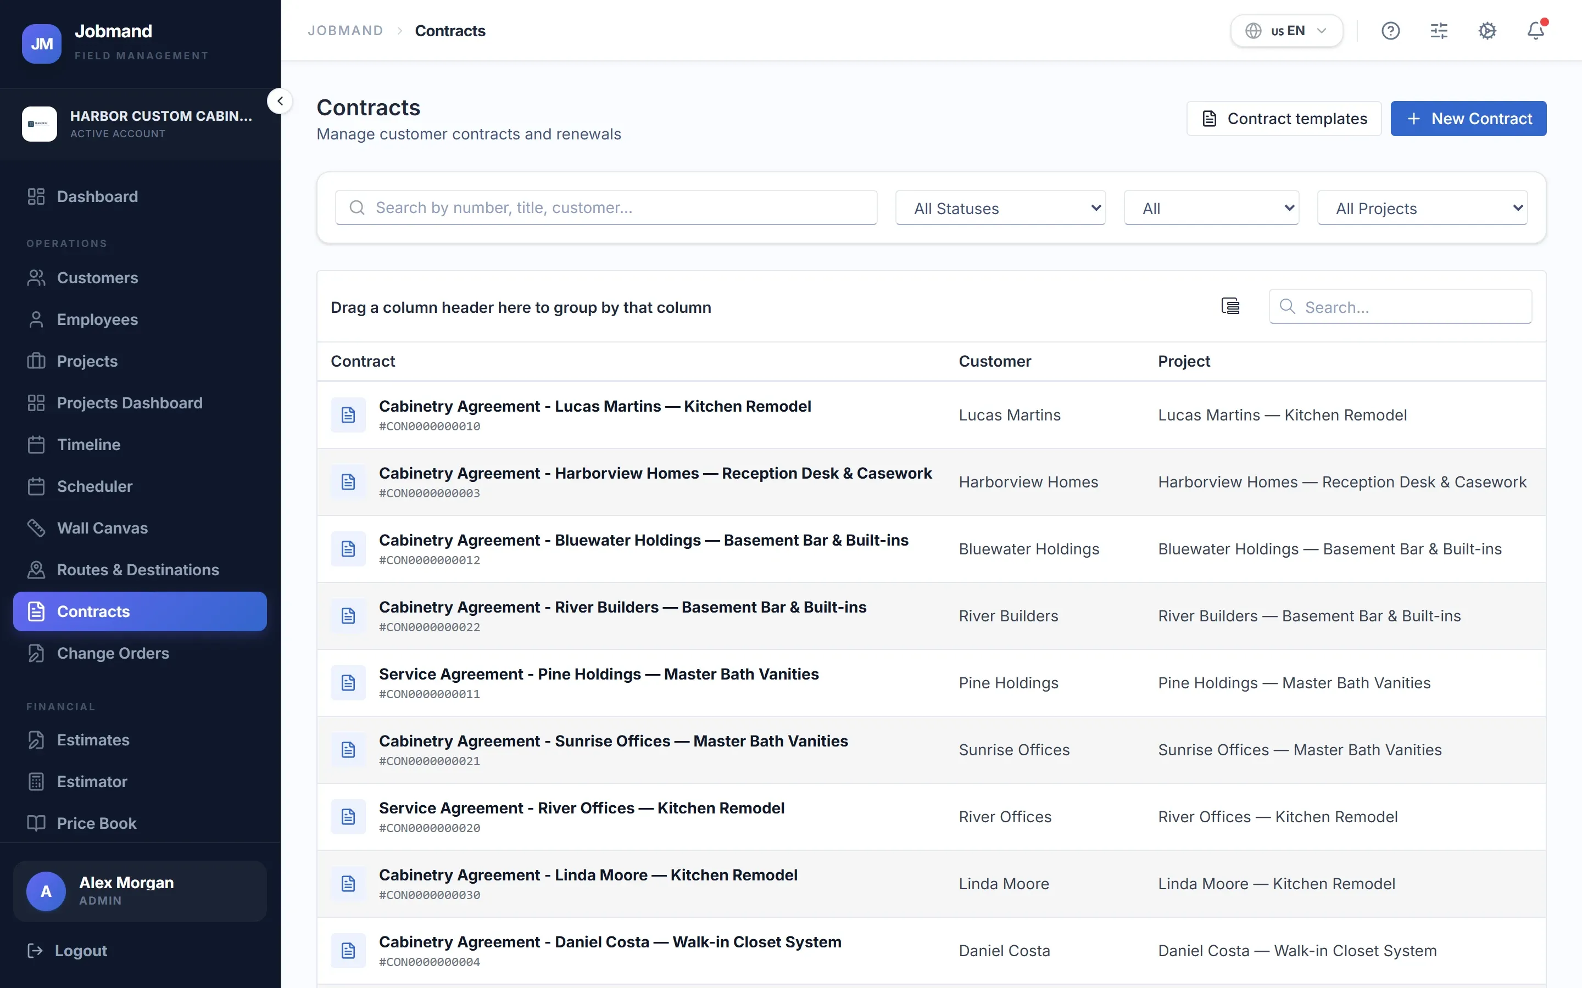Screen dimensions: 1582x988
Task: Click document icon for Harborview Homes contract
Action: click(348, 482)
